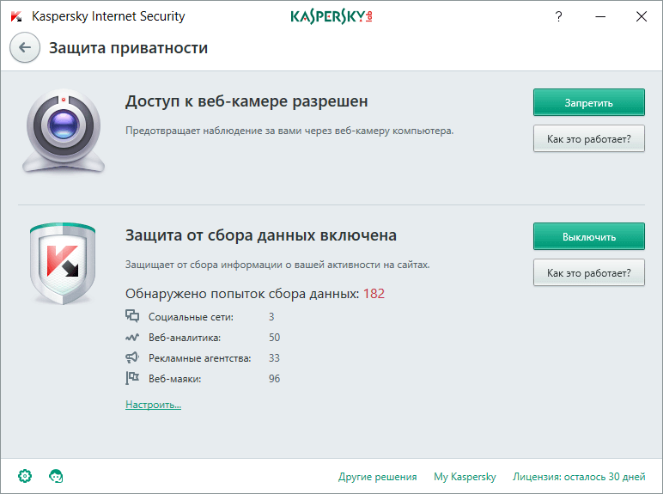Viewport: 663px width, 494px height.
Task: Click the Социальные сети: label
Action: [191, 317]
